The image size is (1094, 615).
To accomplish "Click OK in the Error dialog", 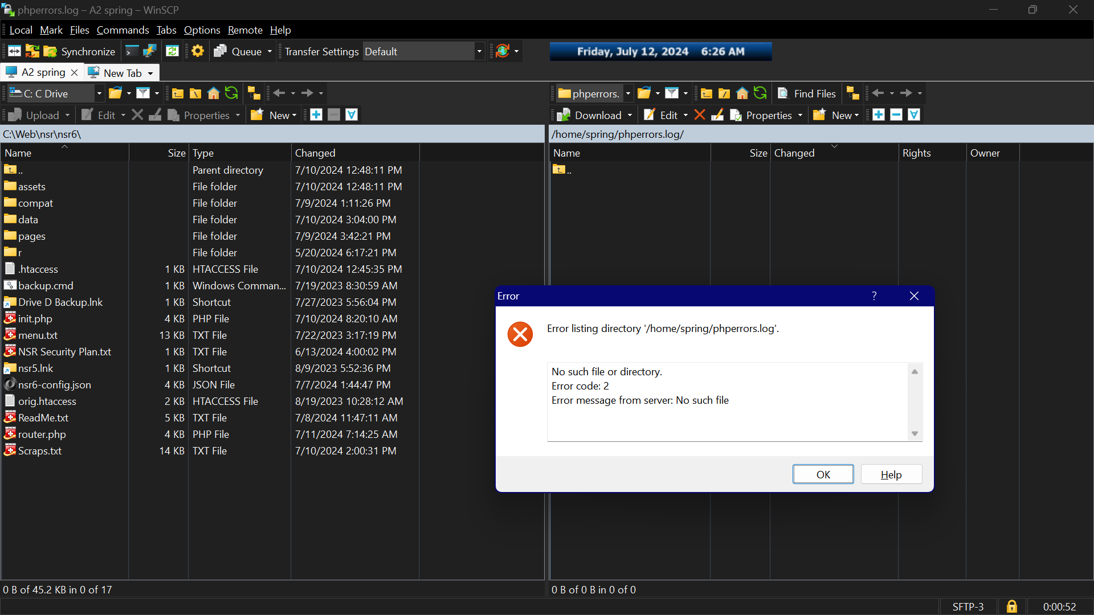I will pos(823,474).
